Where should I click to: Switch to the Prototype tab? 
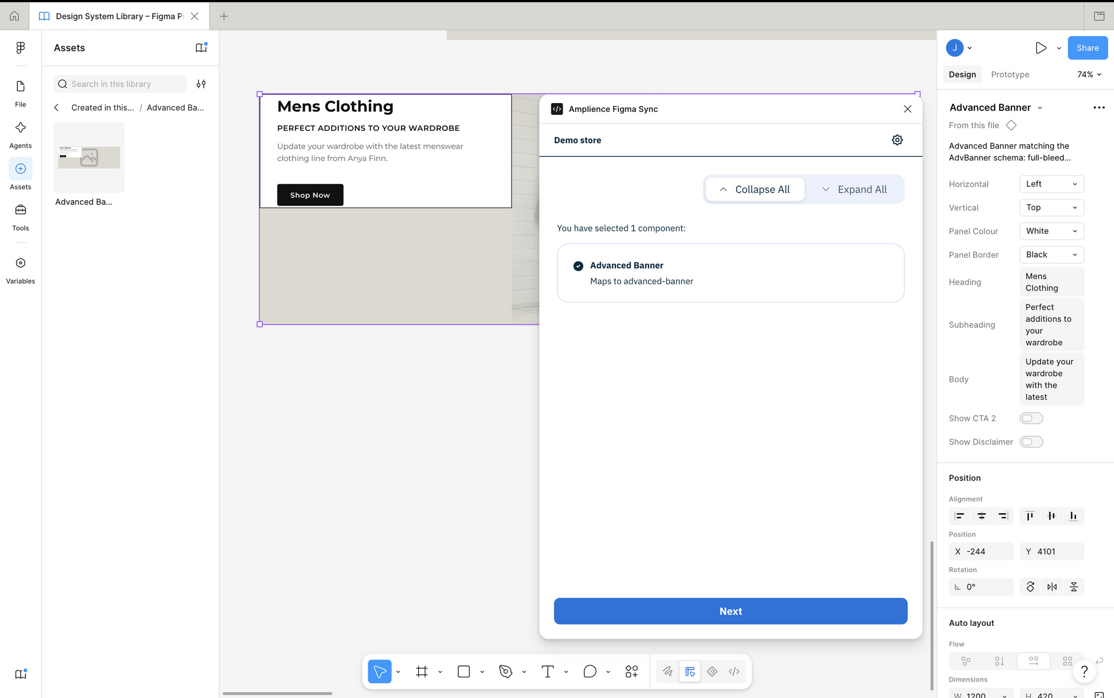pos(1010,75)
